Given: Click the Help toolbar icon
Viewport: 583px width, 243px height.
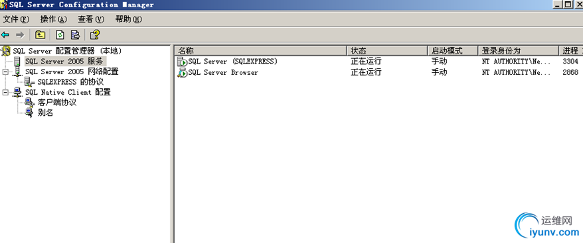Looking at the screenshot, I should point(95,35).
